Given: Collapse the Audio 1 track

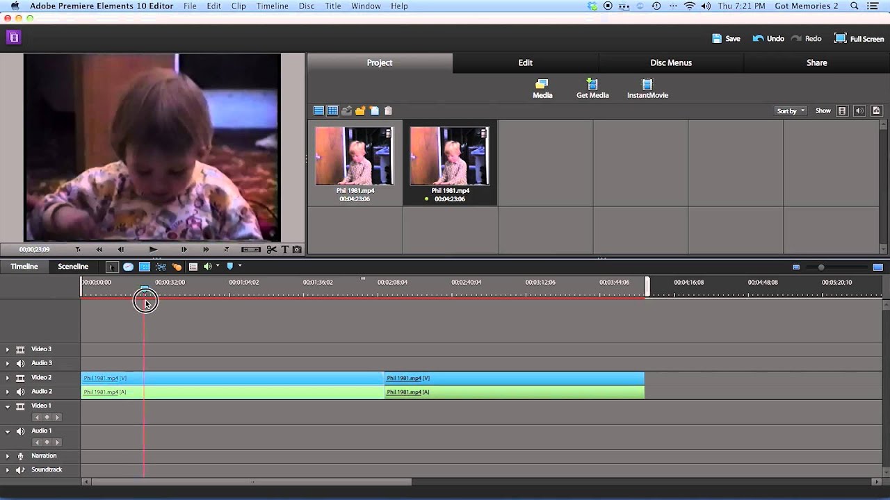Looking at the screenshot, I should [8, 431].
